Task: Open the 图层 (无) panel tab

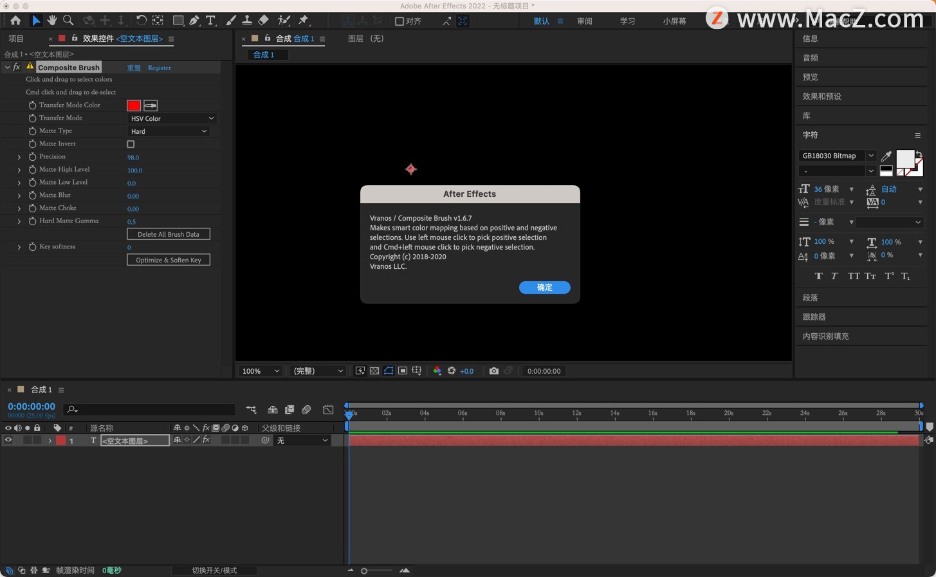Action: pyautogui.click(x=366, y=39)
